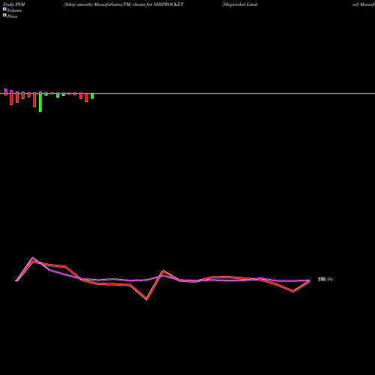Click the MunafaSutra charts for SHIPROCKET heading
The image size is (375, 375).
point(124,4)
